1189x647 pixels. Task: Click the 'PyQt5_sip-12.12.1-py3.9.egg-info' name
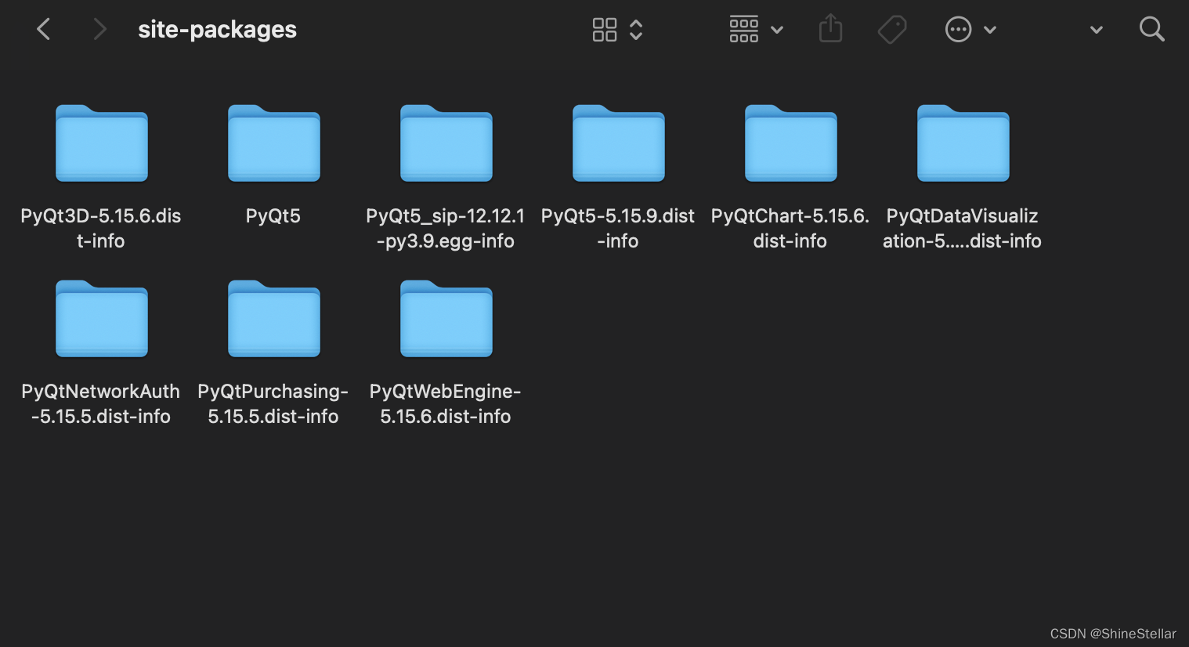click(x=446, y=228)
